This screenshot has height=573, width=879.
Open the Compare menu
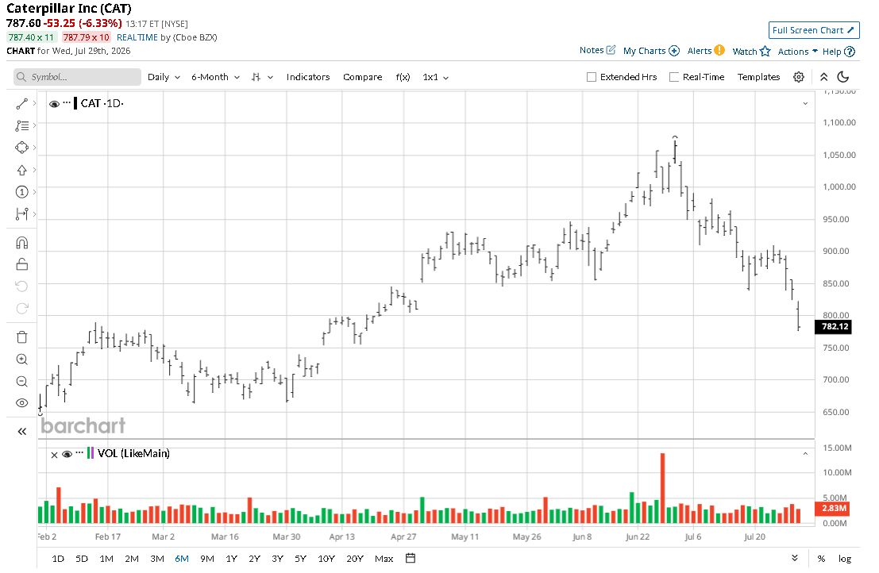pyautogui.click(x=362, y=77)
